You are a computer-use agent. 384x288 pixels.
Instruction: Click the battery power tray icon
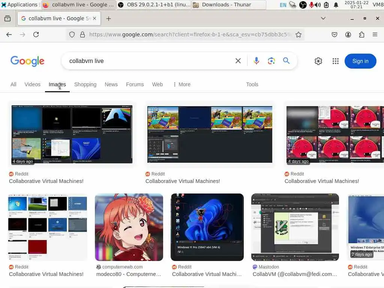tap(326, 5)
